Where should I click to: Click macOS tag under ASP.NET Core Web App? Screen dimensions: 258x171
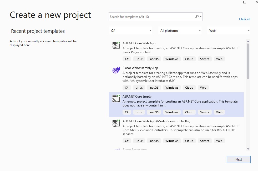coord(154,59)
